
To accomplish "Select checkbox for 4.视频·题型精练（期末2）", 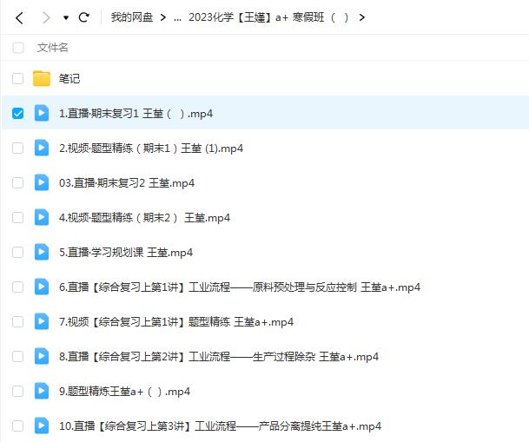I will click(x=18, y=218).
